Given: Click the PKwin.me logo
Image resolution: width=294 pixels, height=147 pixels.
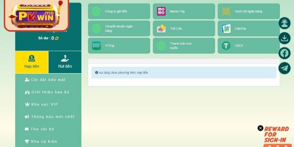Looking at the screenshot, I should [x=37, y=15].
